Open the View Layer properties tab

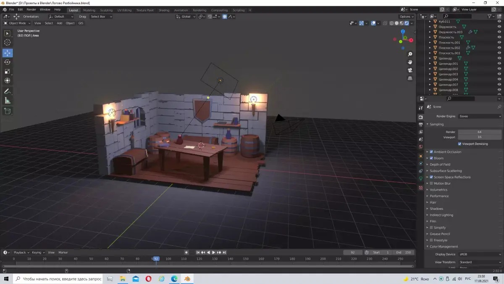click(421, 132)
